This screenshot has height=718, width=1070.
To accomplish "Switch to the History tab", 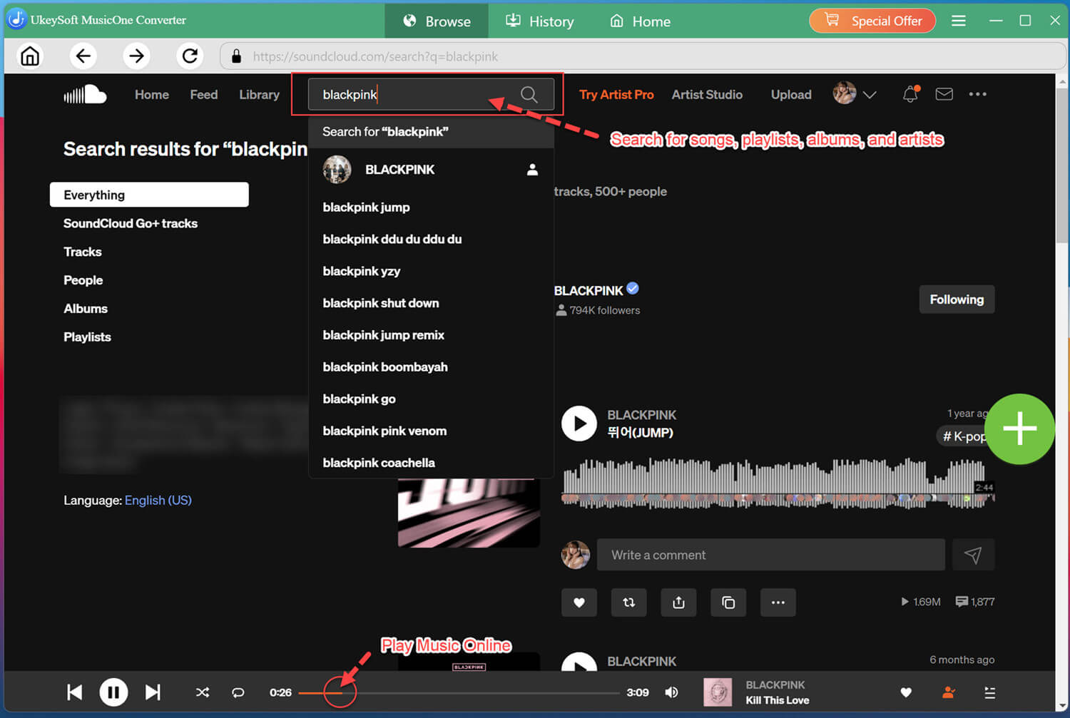I will 540,21.
